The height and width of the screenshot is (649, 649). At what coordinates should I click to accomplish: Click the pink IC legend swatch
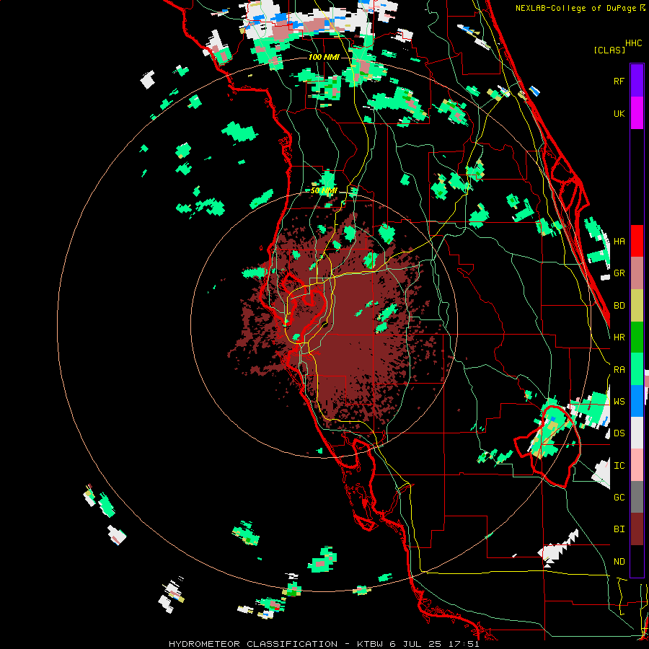(637, 465)
